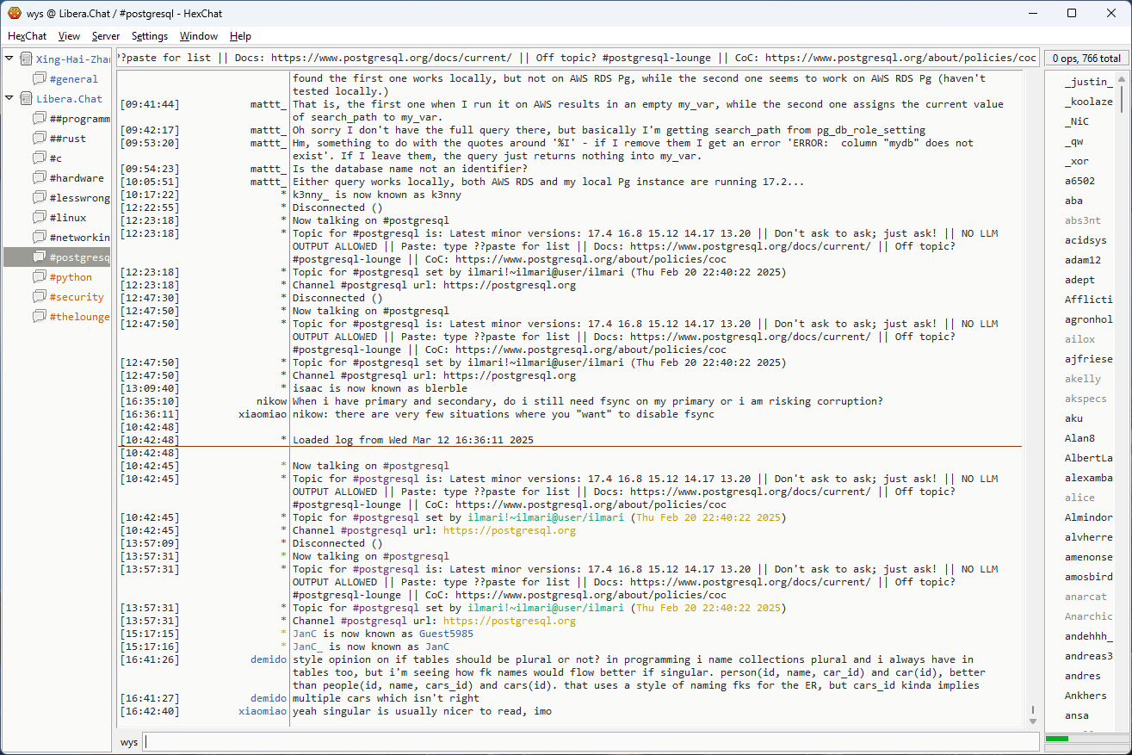
Task: Select user AlbertLa in the user list
Action: pyautogui.click(x=1088, y=458)
